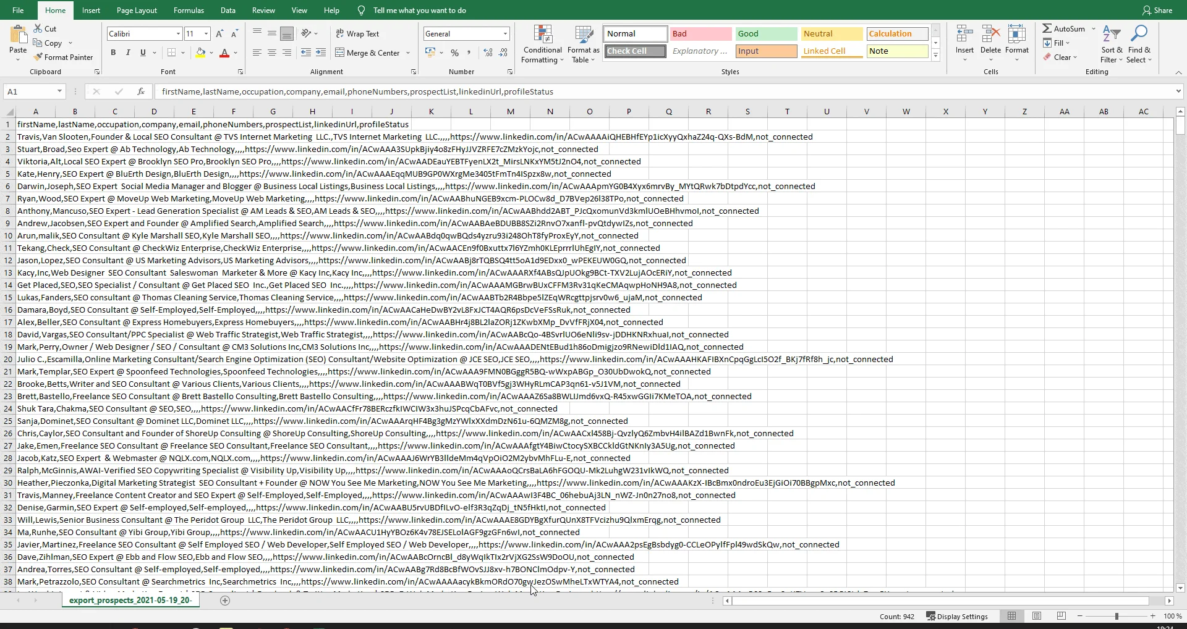This screenshot has height=629, width=1187.
Task: Click the red font color swatch
Action: tap(224, 53)
